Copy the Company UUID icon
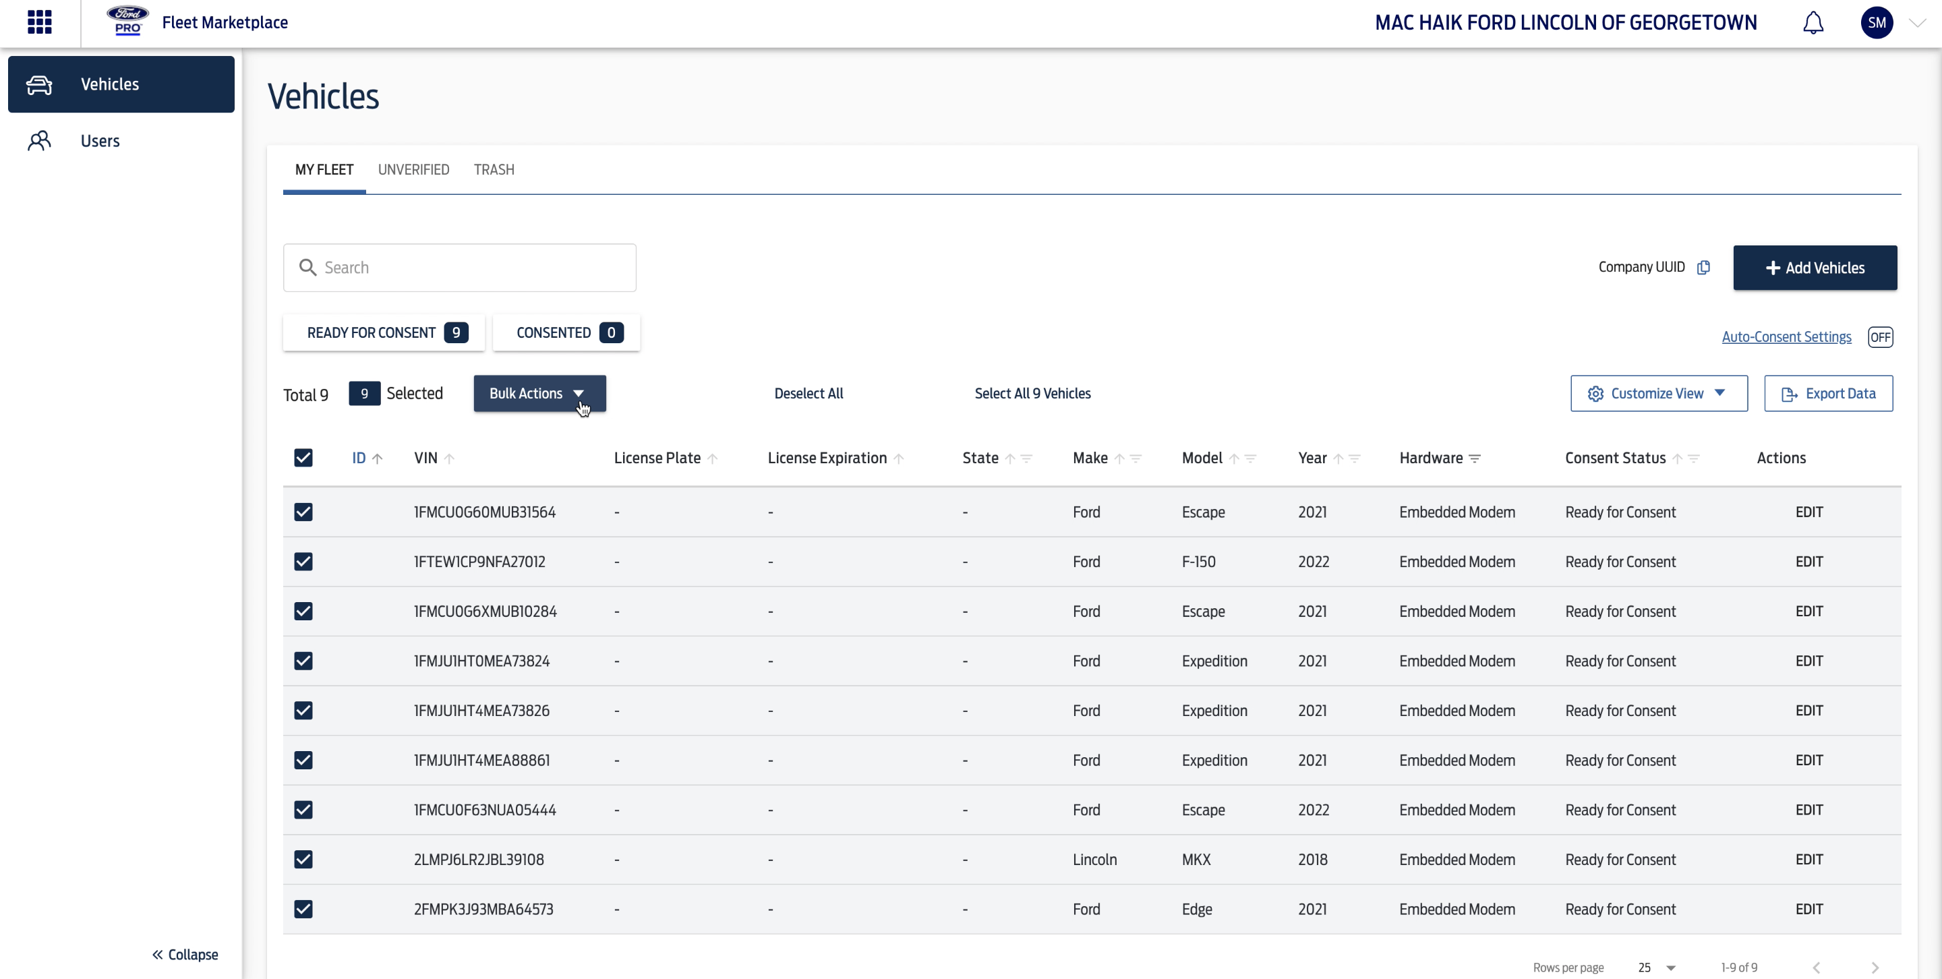Image resolution: width=1942 pixels, height=979 pixels. pyautogui.click(x=1703, y=268)
